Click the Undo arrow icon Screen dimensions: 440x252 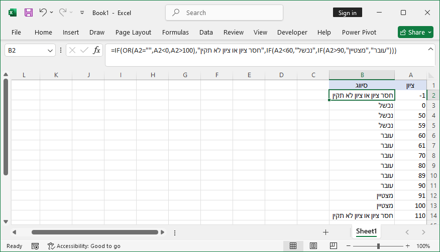43,13
